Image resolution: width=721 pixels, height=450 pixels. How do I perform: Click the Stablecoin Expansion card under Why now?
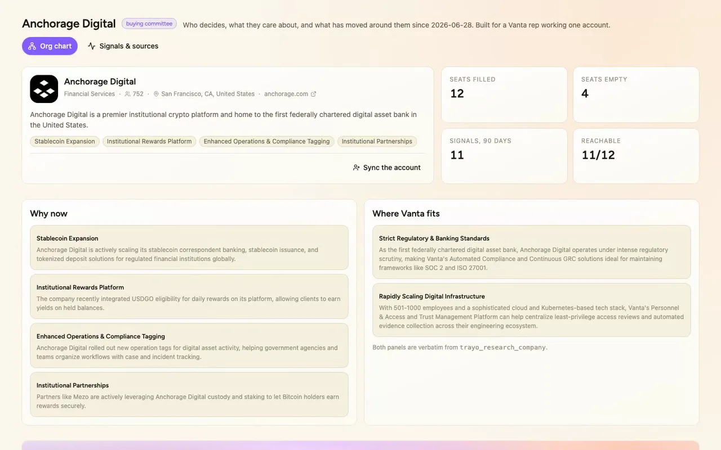point(189,247)
